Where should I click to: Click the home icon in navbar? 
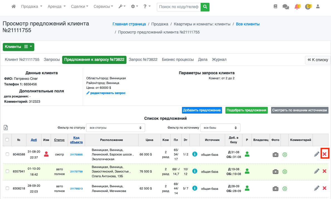13,7
